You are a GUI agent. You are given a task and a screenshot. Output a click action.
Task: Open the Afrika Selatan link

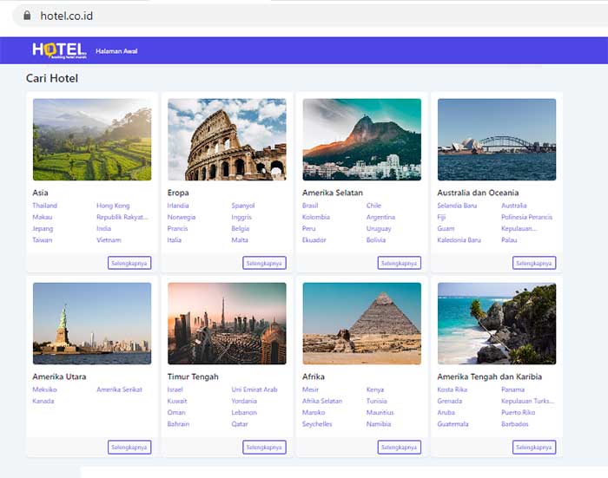(322, 401)
